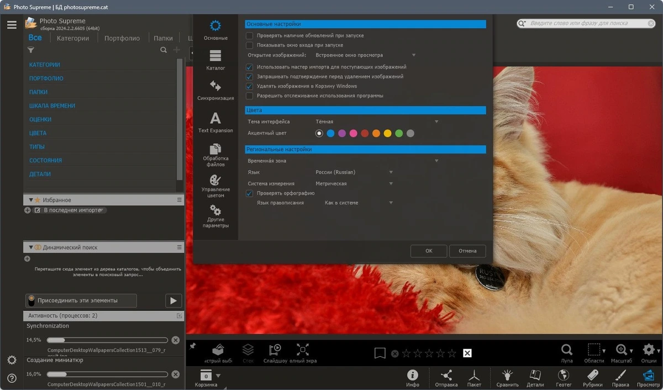Open the Система измерения dropdown

point(354,183)
